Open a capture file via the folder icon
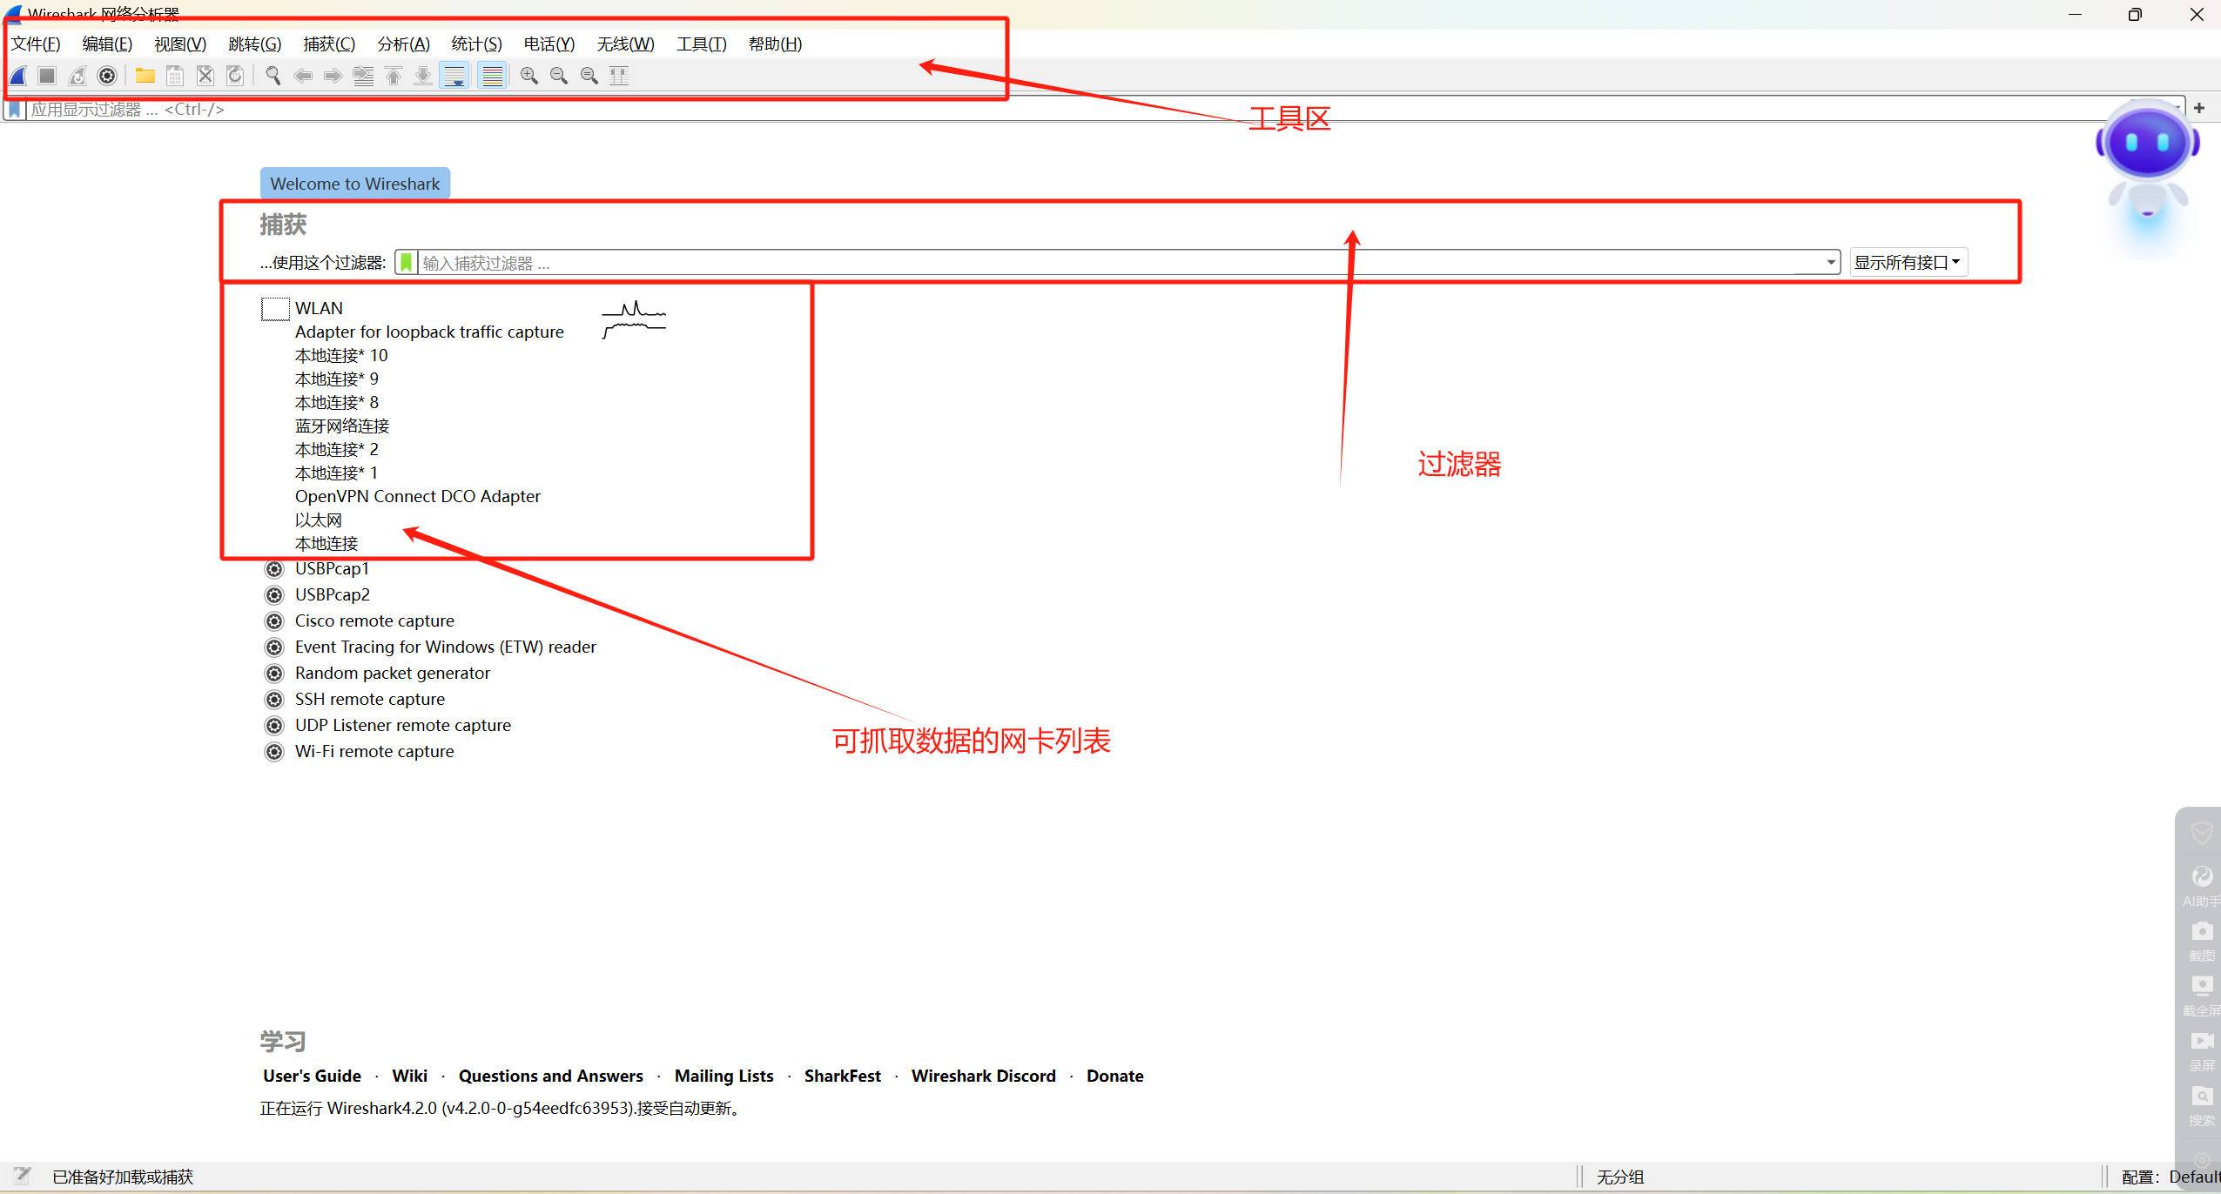Viewport: 2221px width, 1194px height. (x=145, y=76)
